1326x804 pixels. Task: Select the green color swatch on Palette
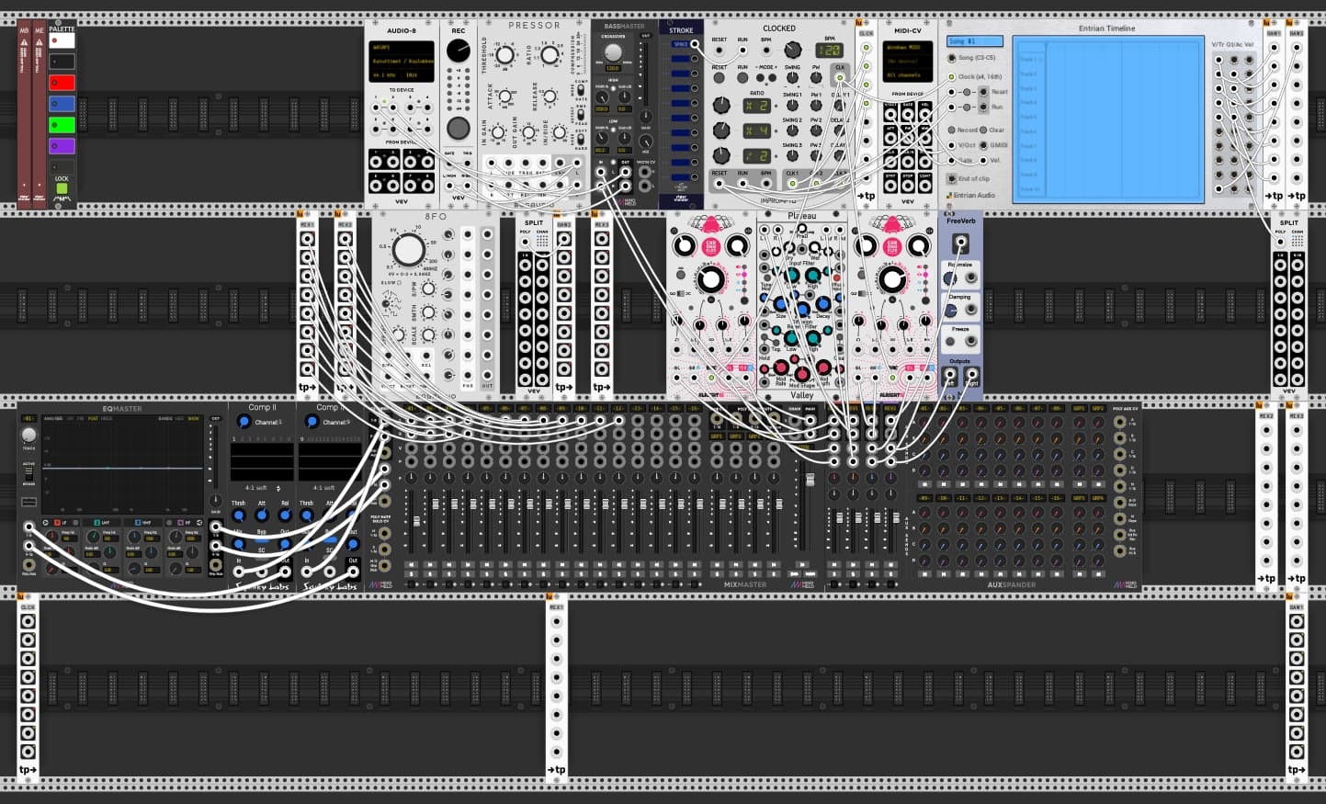62,124
